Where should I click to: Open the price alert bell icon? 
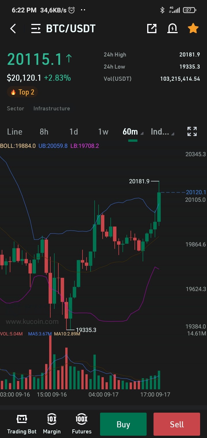tap(172, 28)
